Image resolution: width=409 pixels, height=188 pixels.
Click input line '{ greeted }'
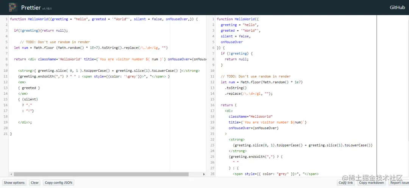tap(29, 88)
